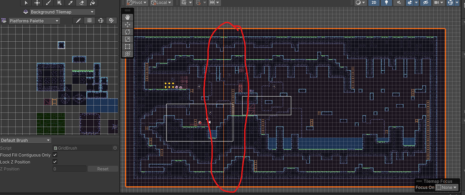This screenshot has width=465, height=195.
Task: Select the Hand view tool in overlay
Action: coord(128,18)
